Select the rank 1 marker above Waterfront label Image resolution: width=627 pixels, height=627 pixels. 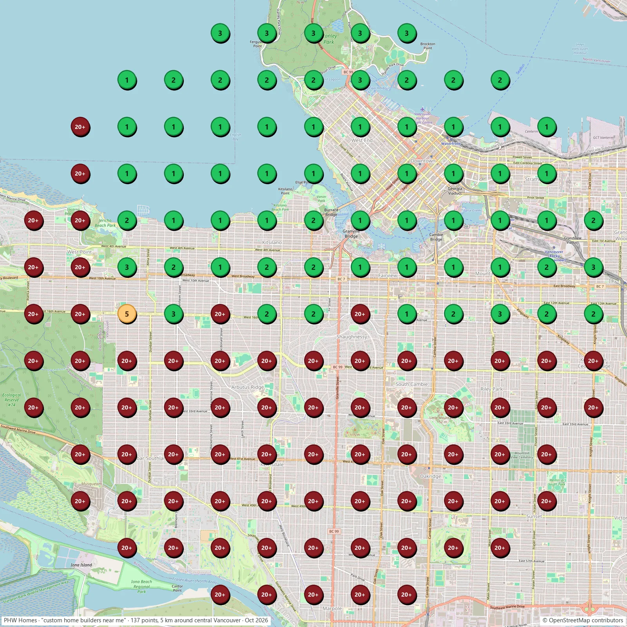pos(453,127)
